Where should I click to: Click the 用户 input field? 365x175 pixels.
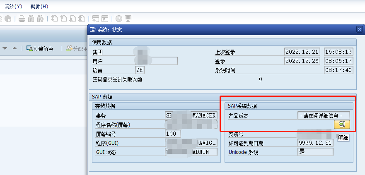[156, 61]
